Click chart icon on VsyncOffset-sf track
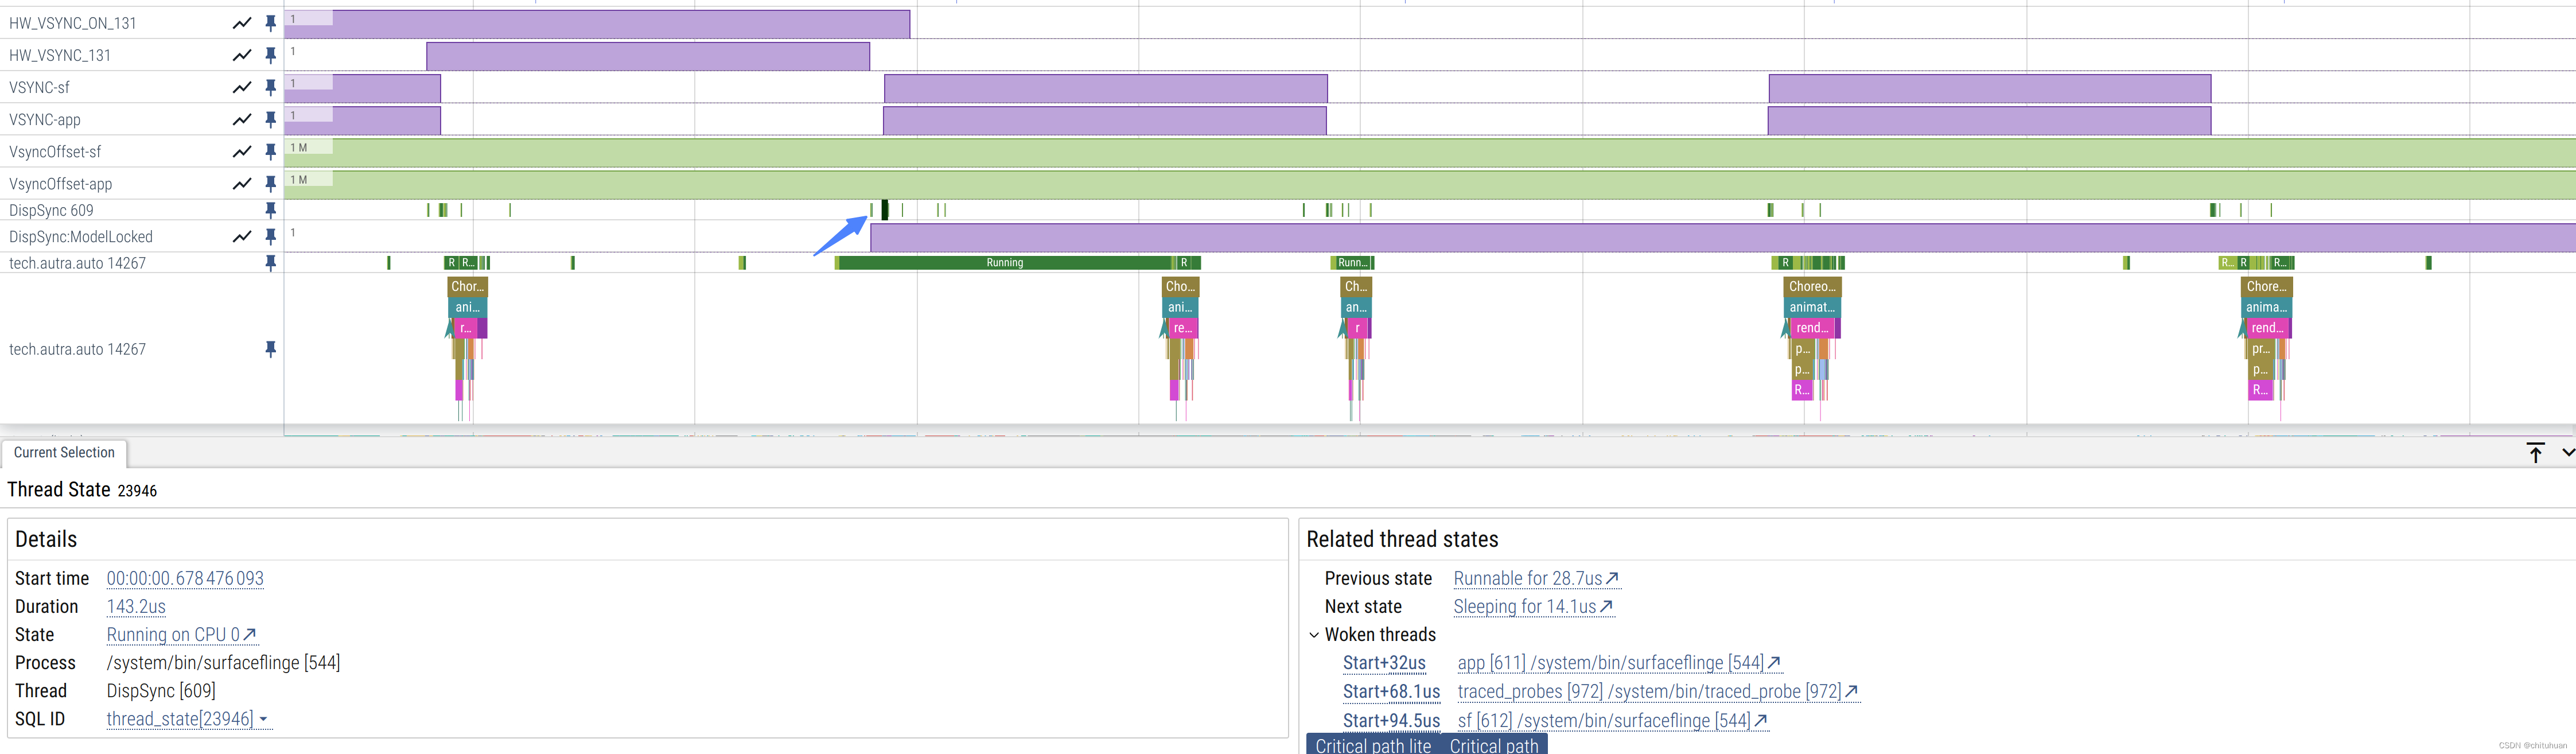This screenshot has width=2576, height=754. (x=242, y=151)
